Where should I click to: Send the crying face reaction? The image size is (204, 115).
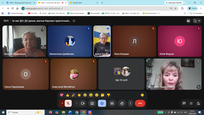coord(97,95)
